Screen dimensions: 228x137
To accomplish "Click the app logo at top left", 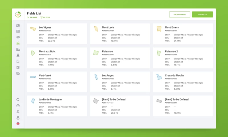I will [x=18, y=15].
